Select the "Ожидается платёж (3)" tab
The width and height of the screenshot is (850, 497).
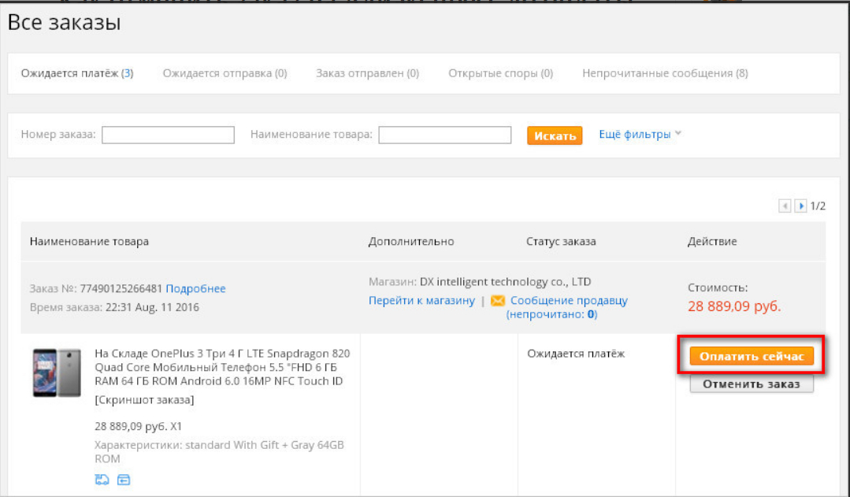[77, 74]
